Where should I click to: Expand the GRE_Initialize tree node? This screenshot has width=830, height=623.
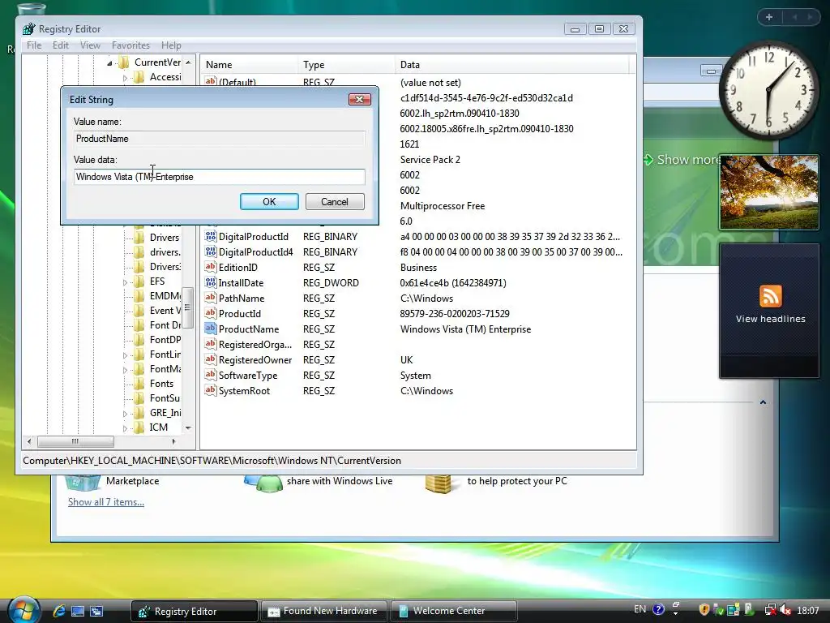(x=125, y=414)
